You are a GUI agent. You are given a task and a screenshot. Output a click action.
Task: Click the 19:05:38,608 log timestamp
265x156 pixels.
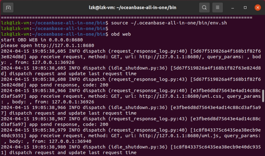pos(49,79)
